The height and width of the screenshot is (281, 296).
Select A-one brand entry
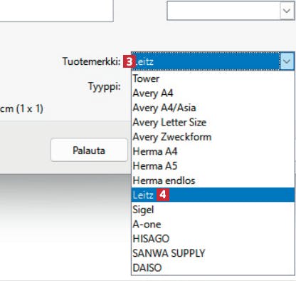213,224
